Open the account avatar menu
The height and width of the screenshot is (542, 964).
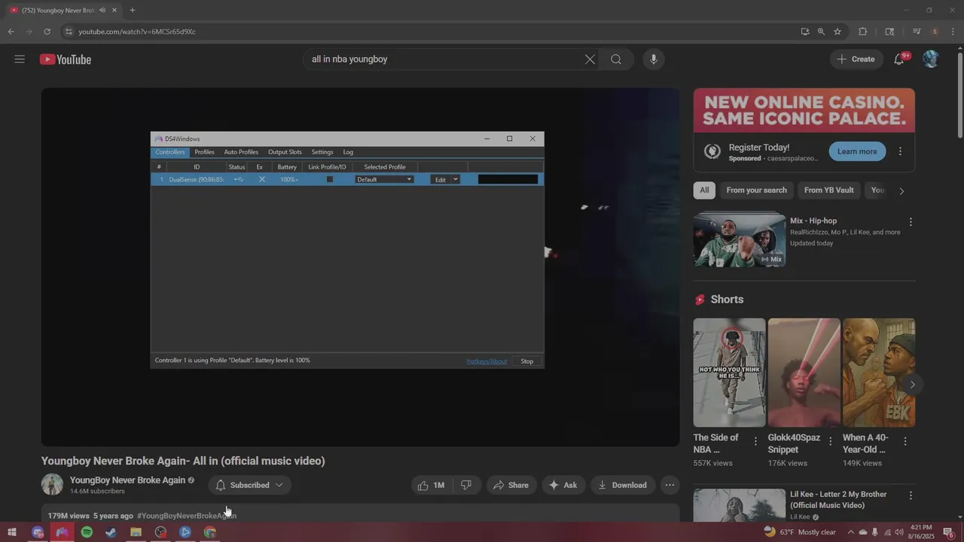(x=931, y=59)
